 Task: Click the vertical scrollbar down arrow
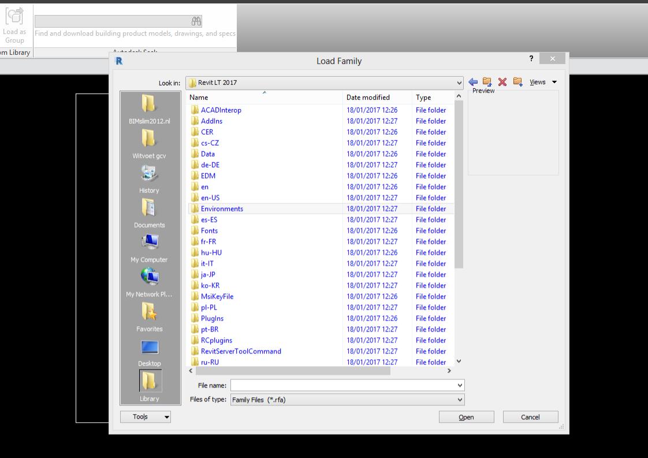(x=459, y=361)
